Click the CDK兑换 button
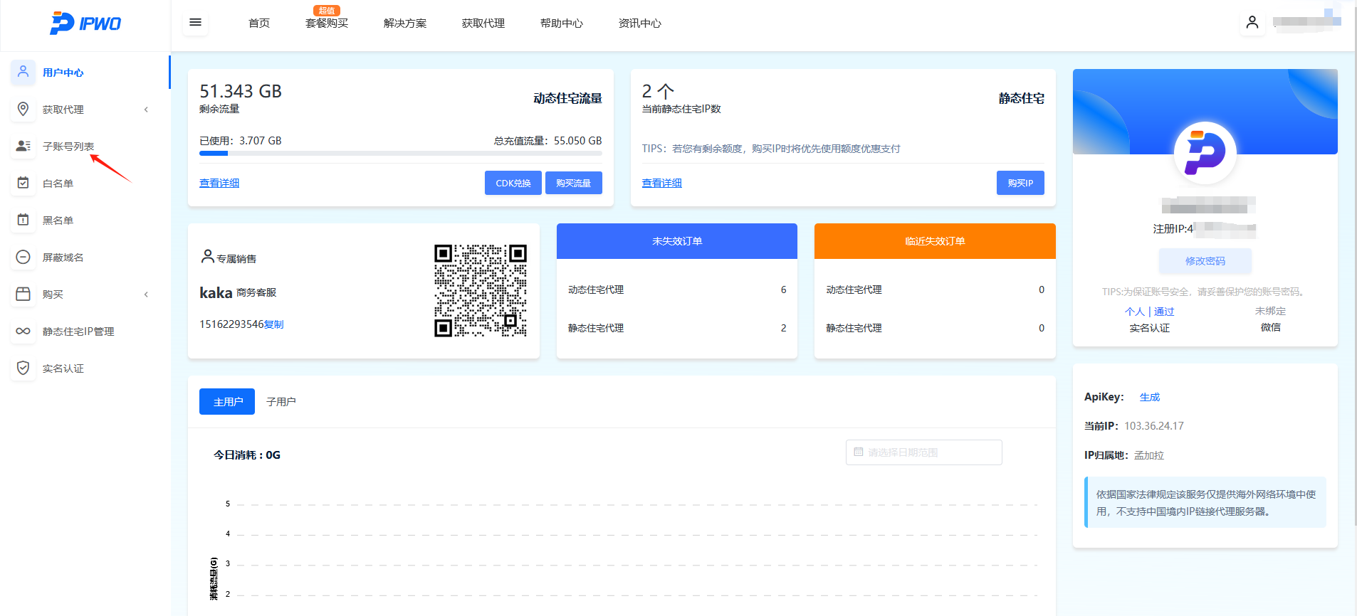The height and width of the screenshot is (616, 1357). tap(513, 183)
